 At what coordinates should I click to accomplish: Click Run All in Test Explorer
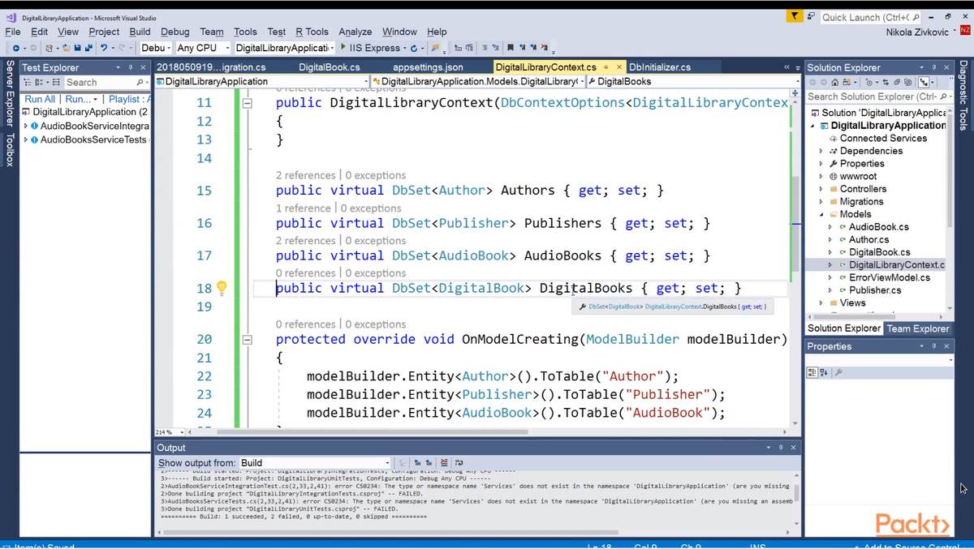click(x=40, y=99)
